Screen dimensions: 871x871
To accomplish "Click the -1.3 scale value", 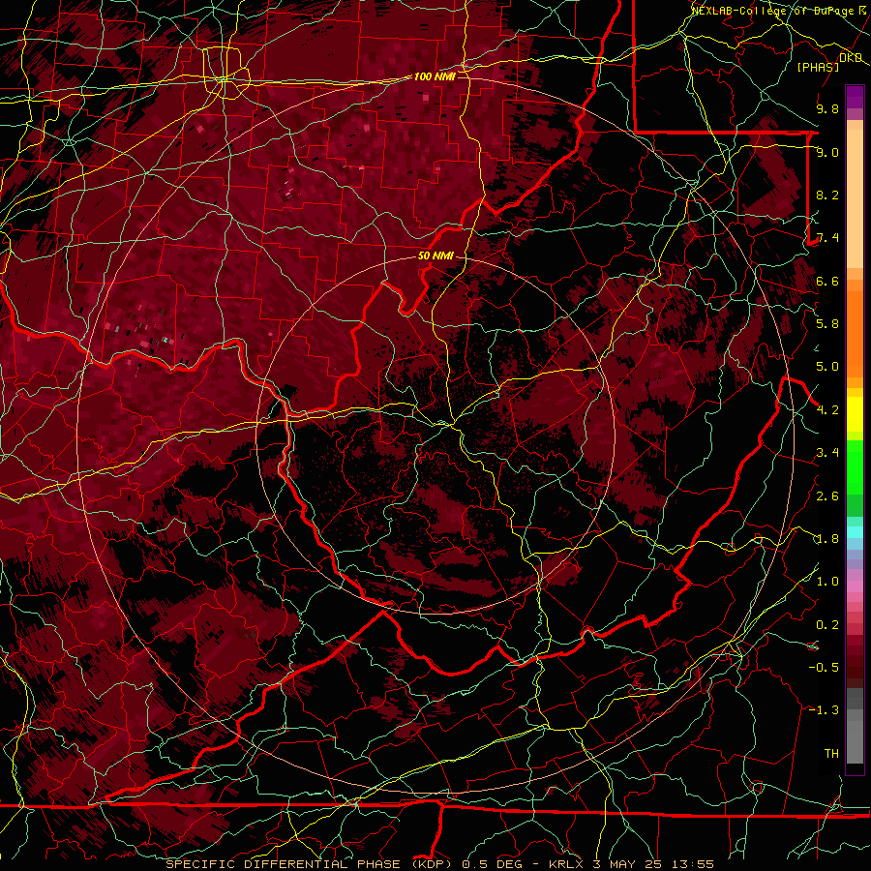I will (x=824, y=710).
